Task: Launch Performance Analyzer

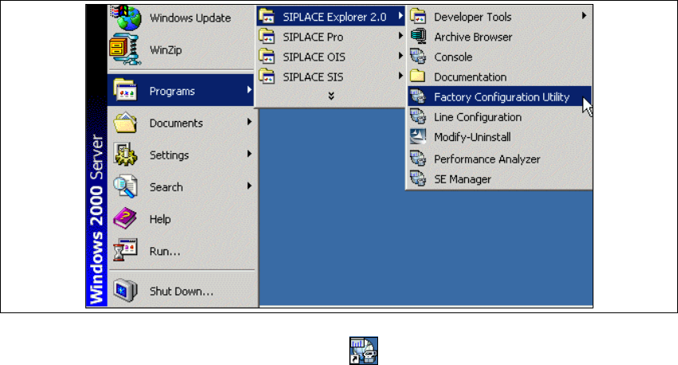Action: coord(499,159)
